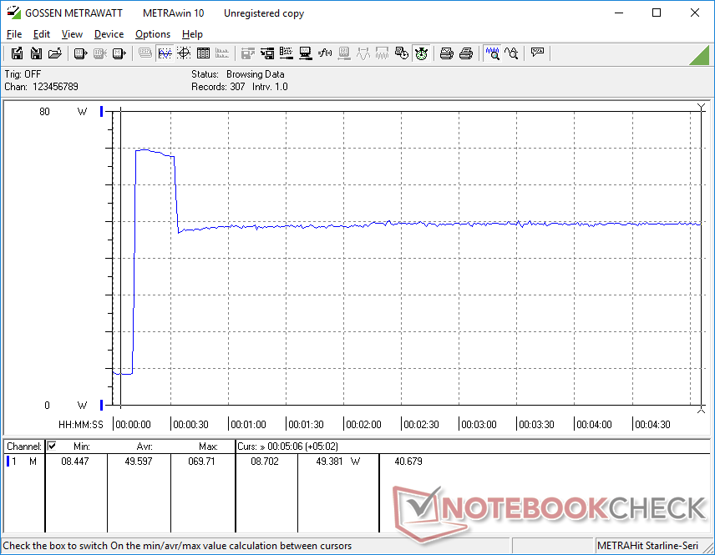Open the f(x) math function icon
The width and height of the screenshot is (715, 555).
click(325, 53)
